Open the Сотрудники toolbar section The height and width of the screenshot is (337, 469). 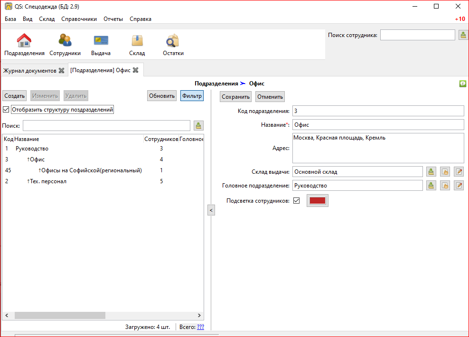(x=65, y=45)
